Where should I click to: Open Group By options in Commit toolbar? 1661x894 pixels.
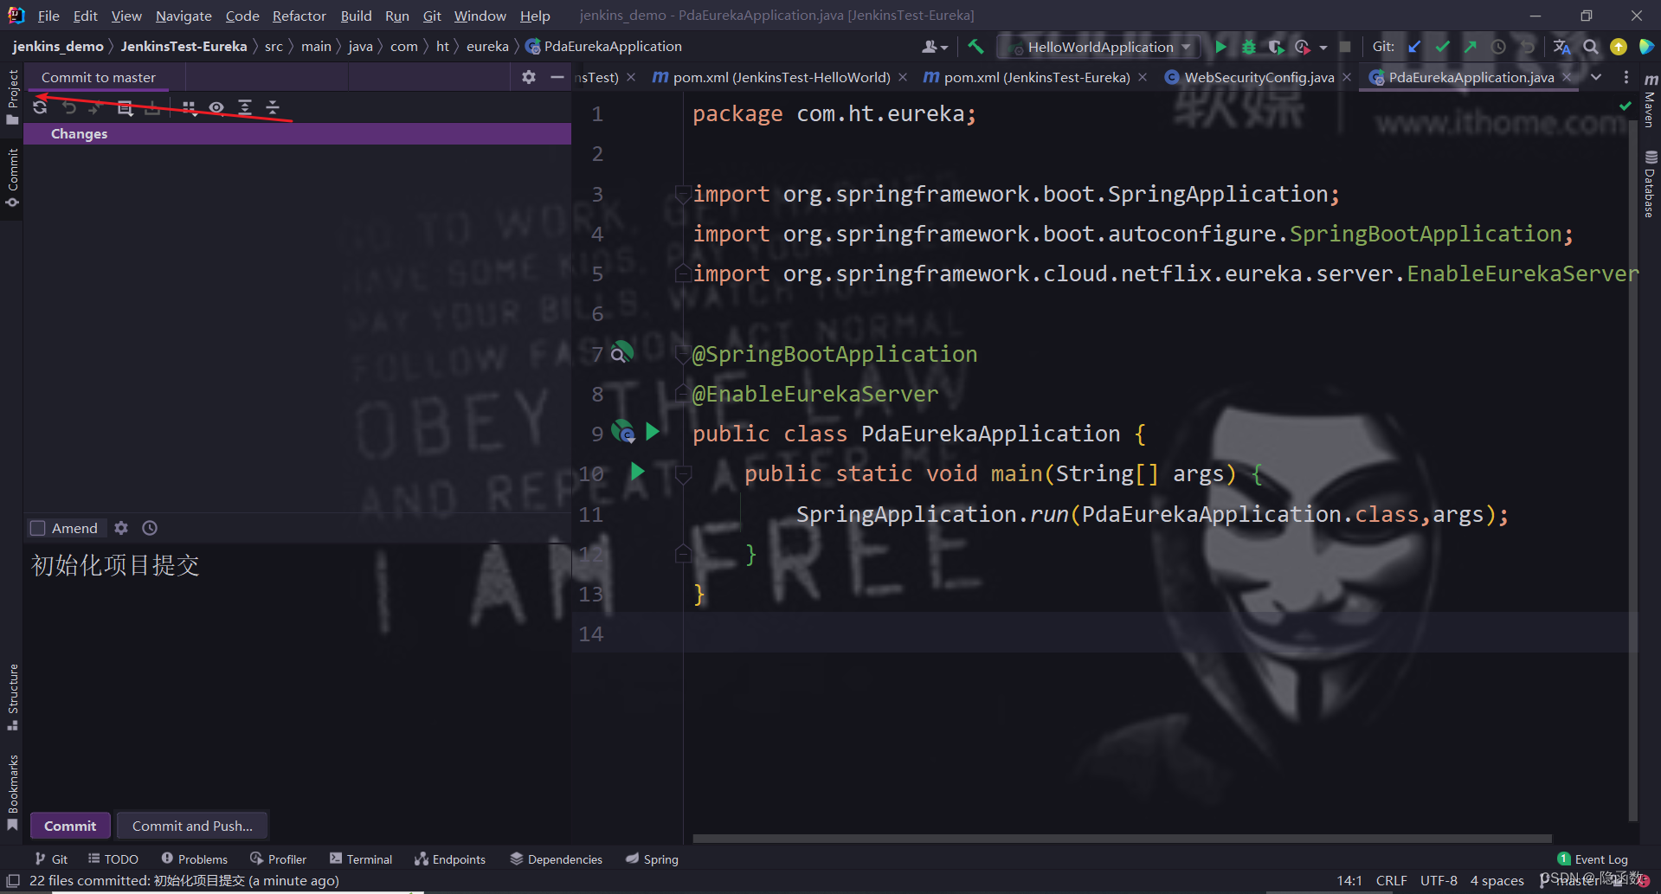tap(190, 107)
